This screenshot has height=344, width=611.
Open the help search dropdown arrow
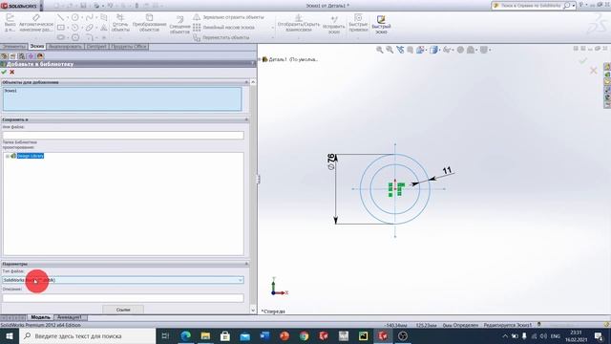[574, 6]
